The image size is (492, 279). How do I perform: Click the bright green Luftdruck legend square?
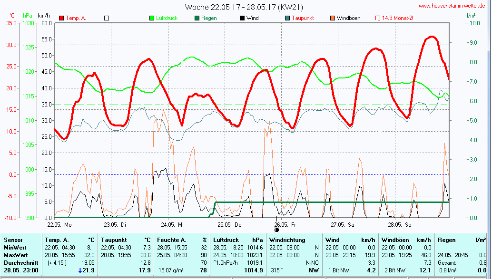152,18
